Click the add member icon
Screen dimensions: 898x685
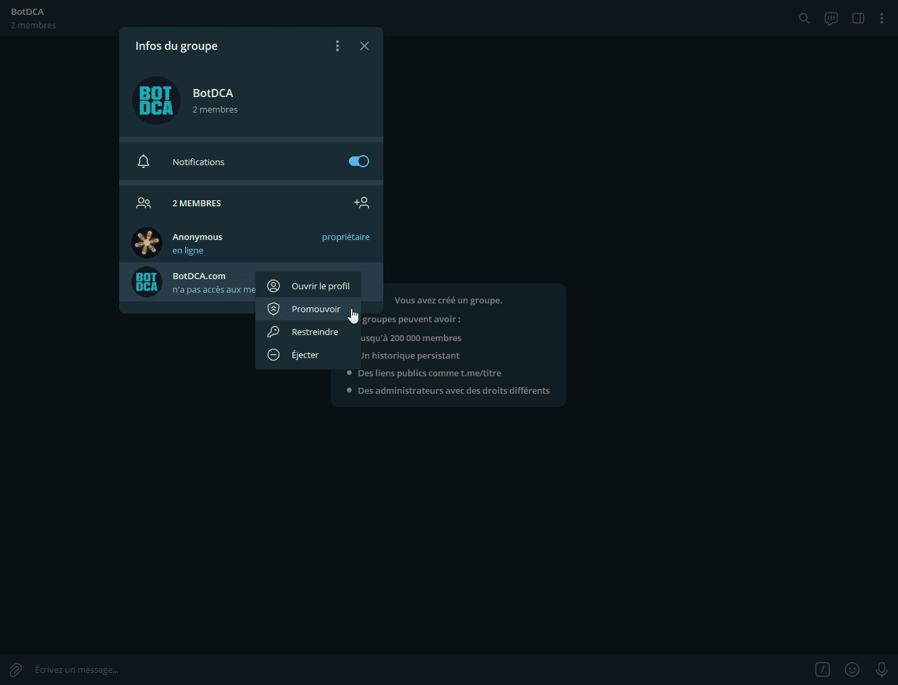[x=362, y=202]
